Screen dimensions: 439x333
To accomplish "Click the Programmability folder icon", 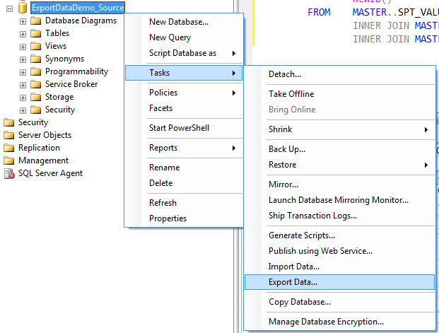I will pos(36,71).
